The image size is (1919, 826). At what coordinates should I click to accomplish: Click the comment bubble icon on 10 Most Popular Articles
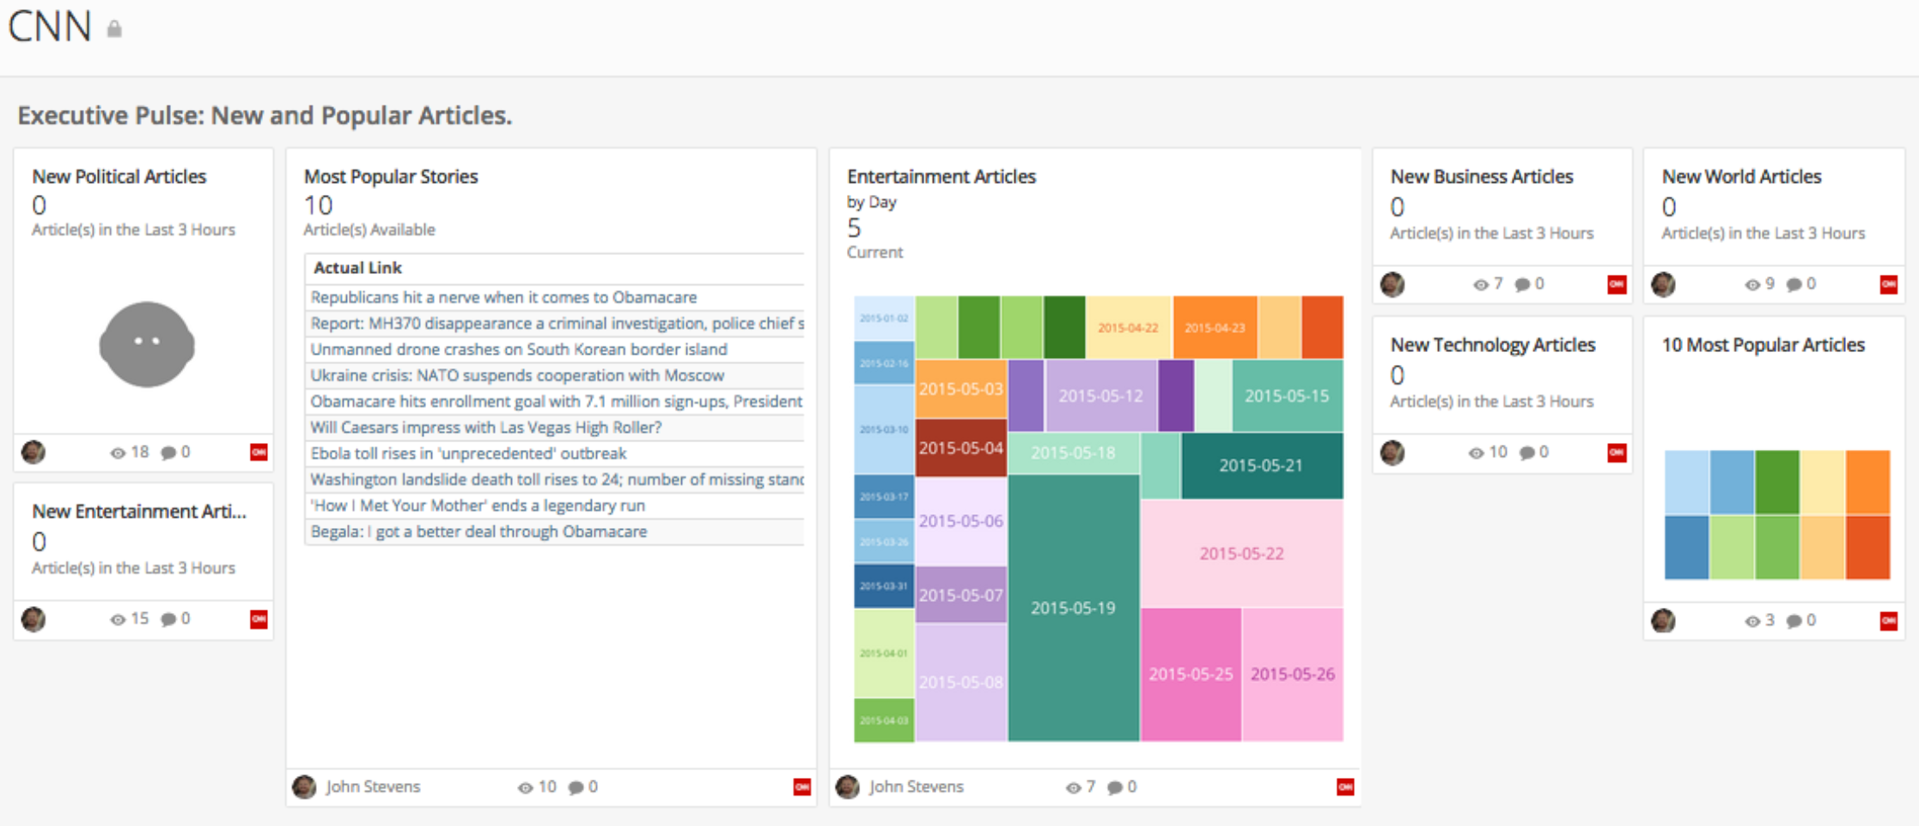[1794, 621]
